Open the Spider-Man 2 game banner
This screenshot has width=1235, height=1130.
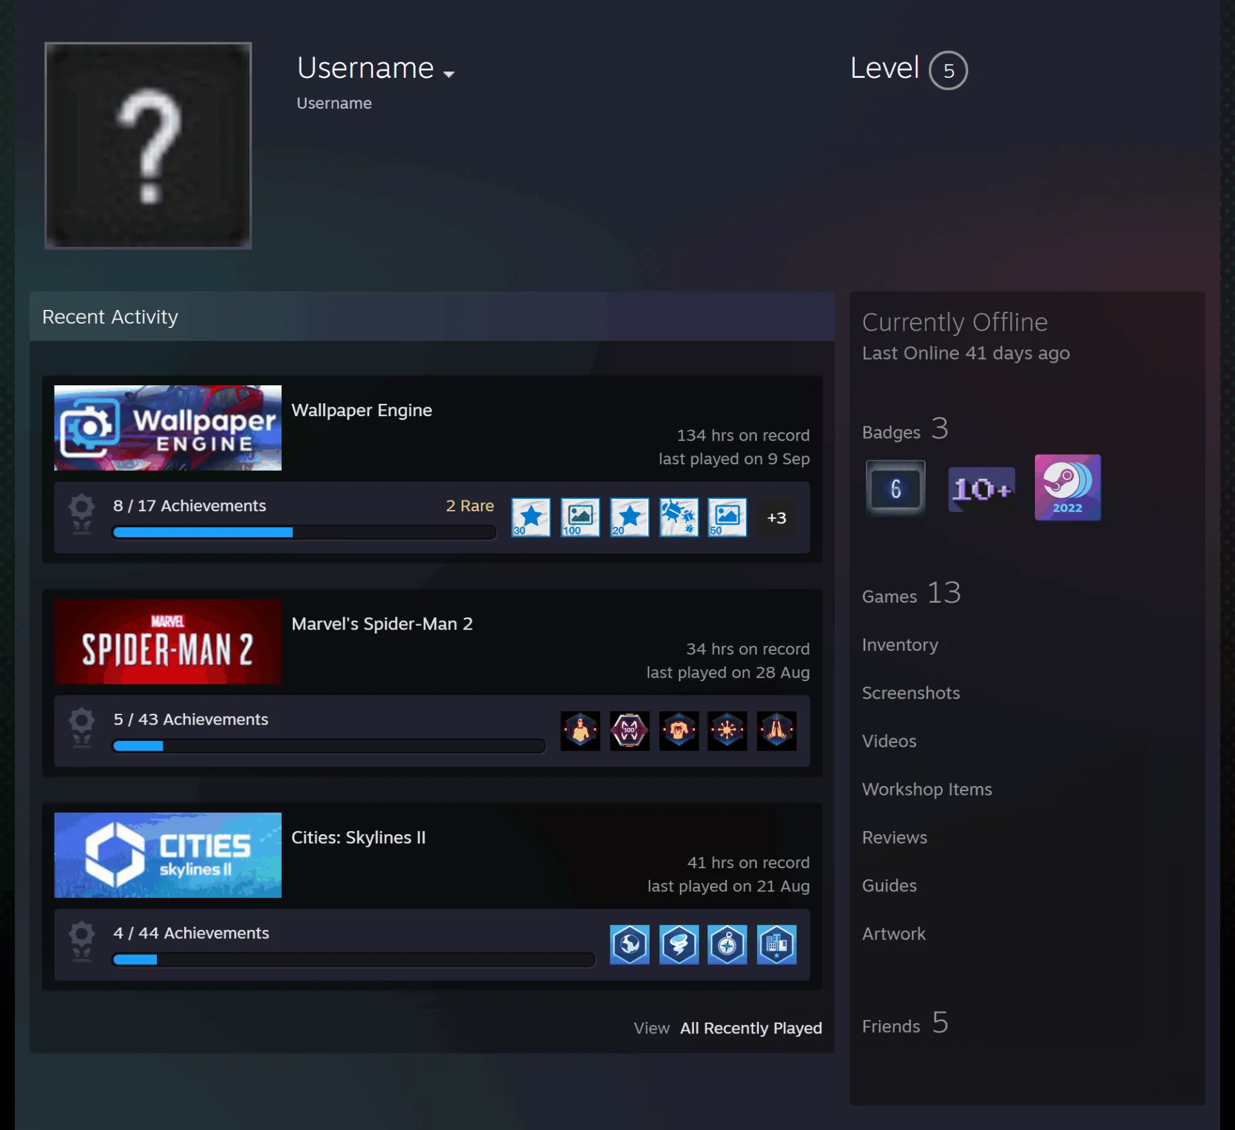point(168,641)
